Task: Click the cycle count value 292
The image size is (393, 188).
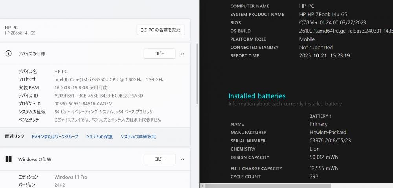Action: point(314,177)
